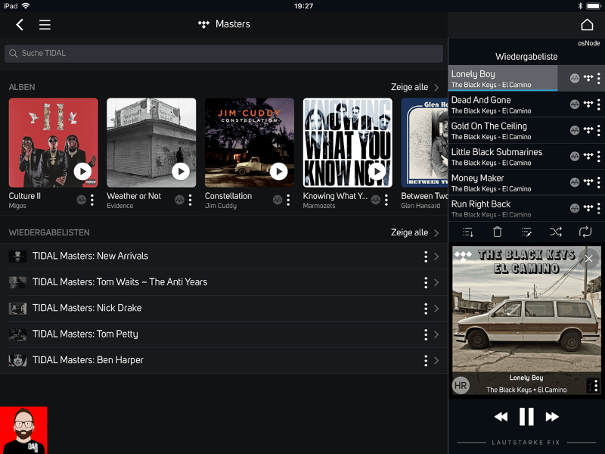Click the HR quality badge

pyautogui.click(x=461, y=385)
